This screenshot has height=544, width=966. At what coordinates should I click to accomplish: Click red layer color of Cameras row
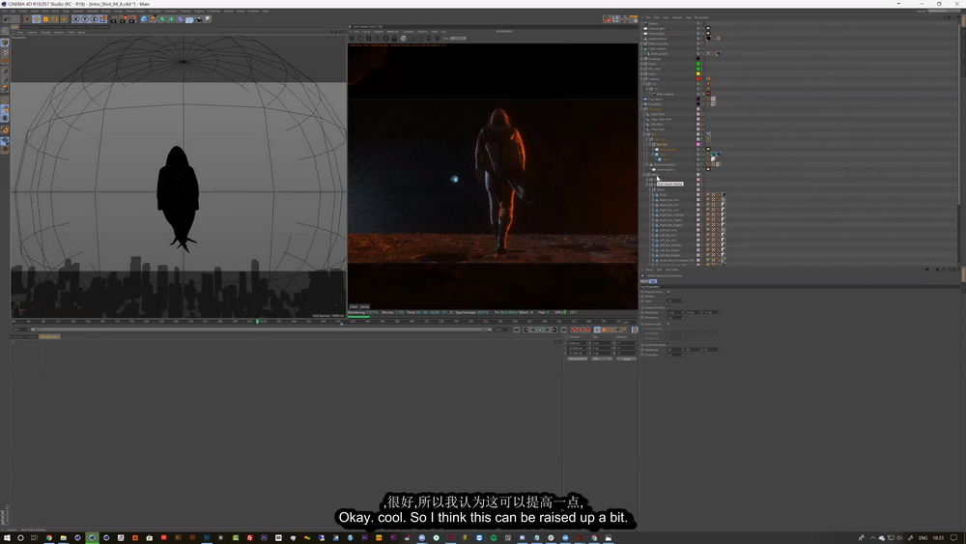(698, 79)
